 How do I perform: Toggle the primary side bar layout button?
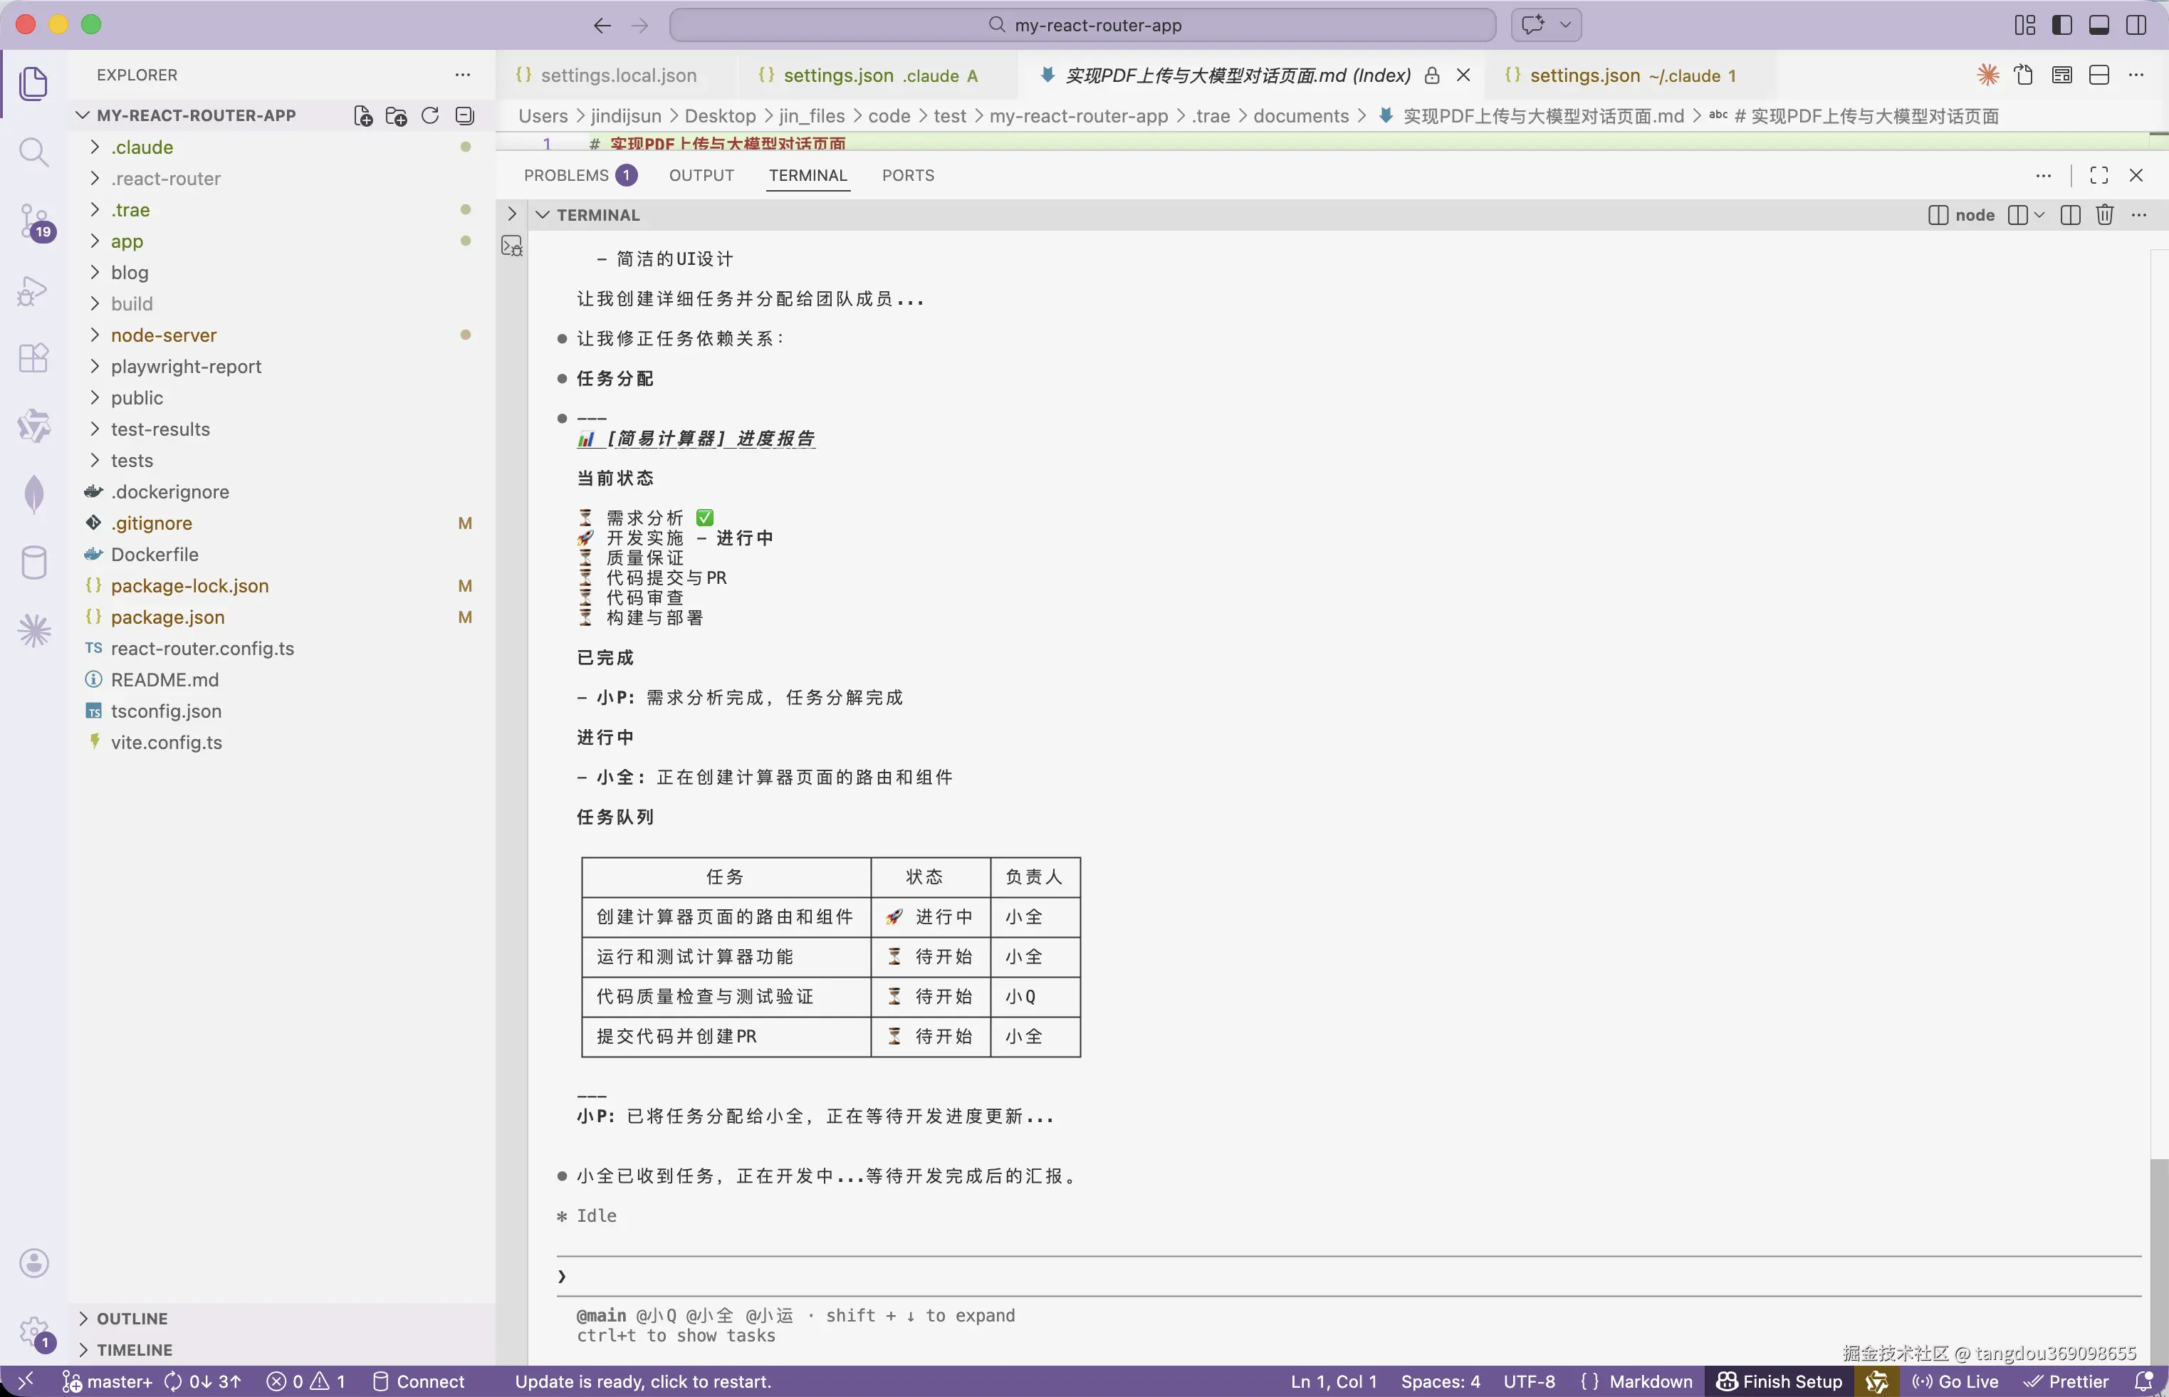[x=2062, y=26]
